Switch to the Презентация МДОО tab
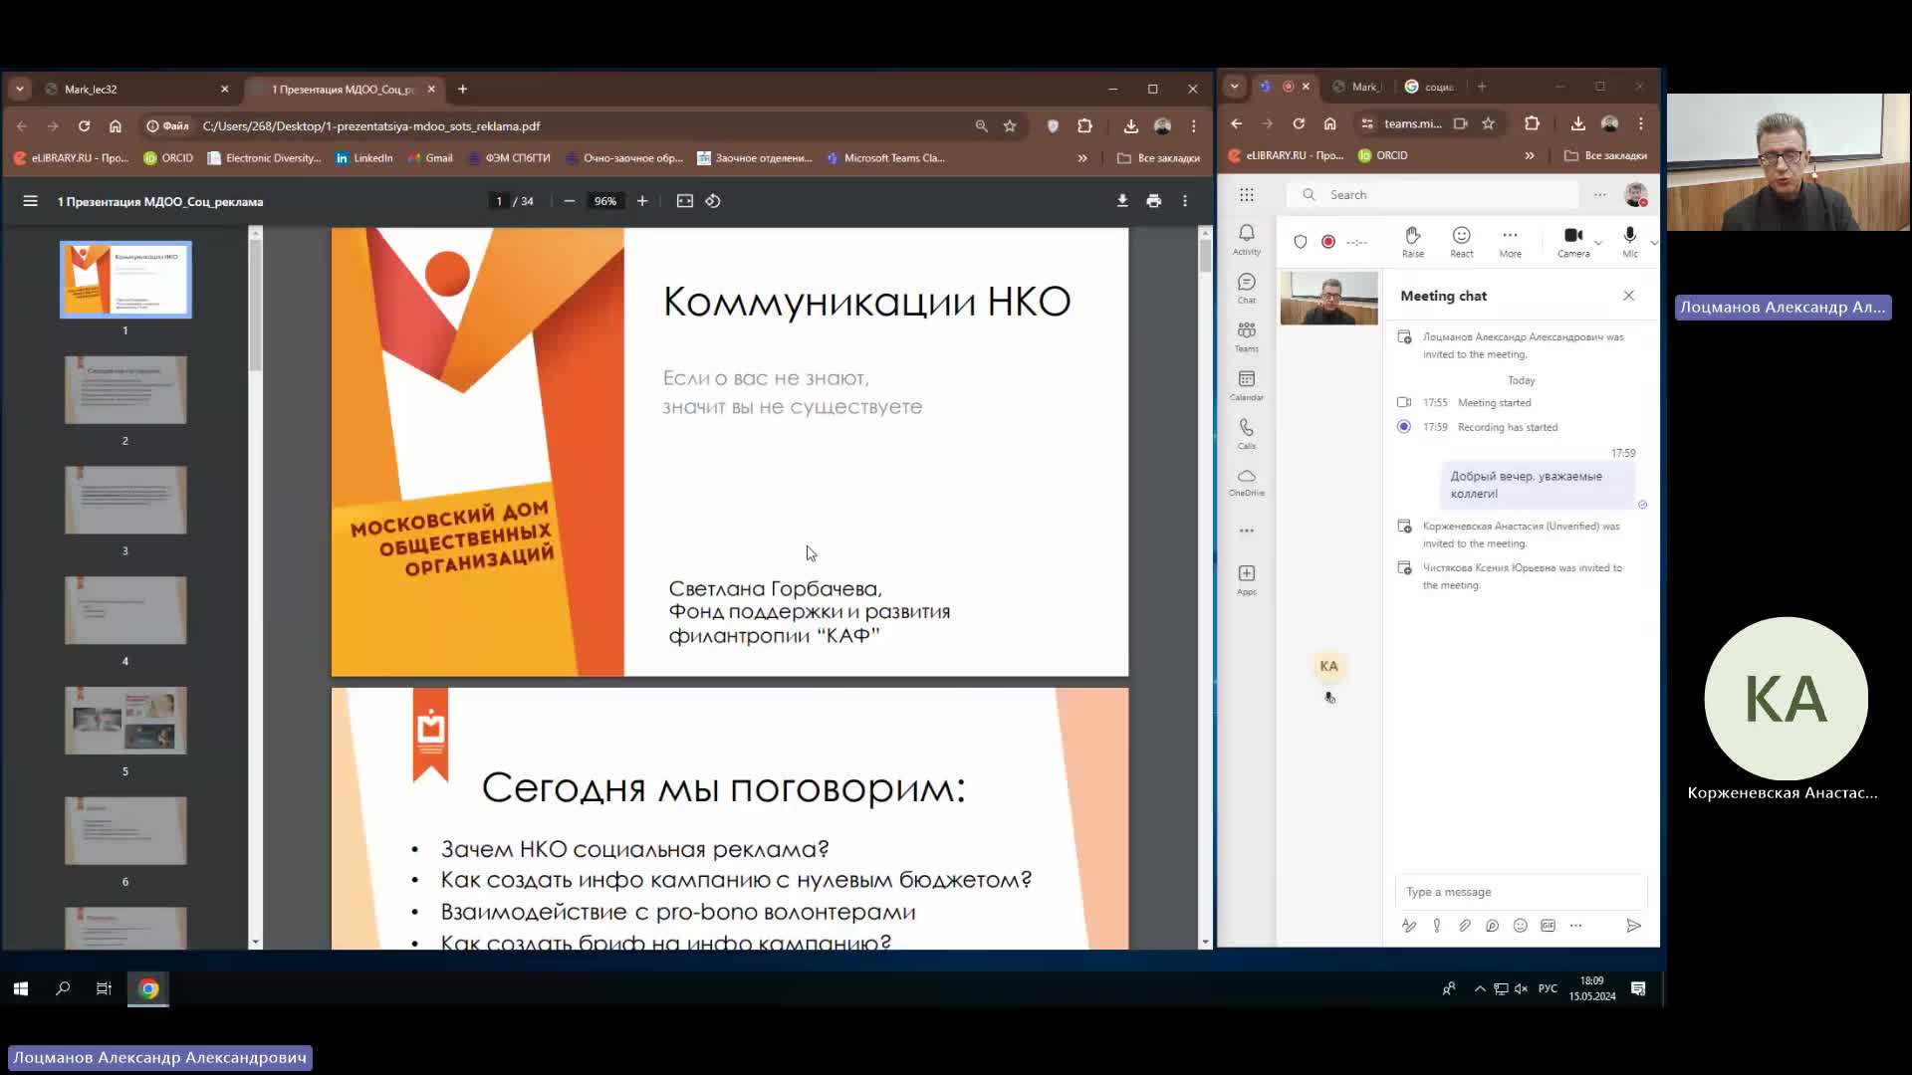This screenshot has width=1912, height=1075. pos(345,90)
